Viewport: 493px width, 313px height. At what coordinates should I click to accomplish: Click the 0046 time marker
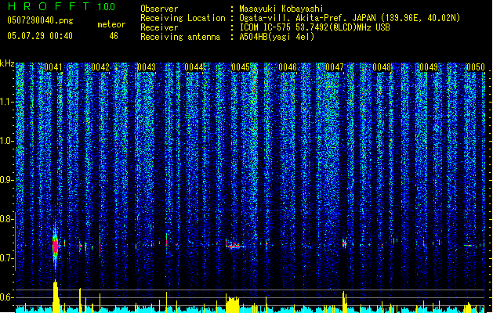click(x=288, y=67)
